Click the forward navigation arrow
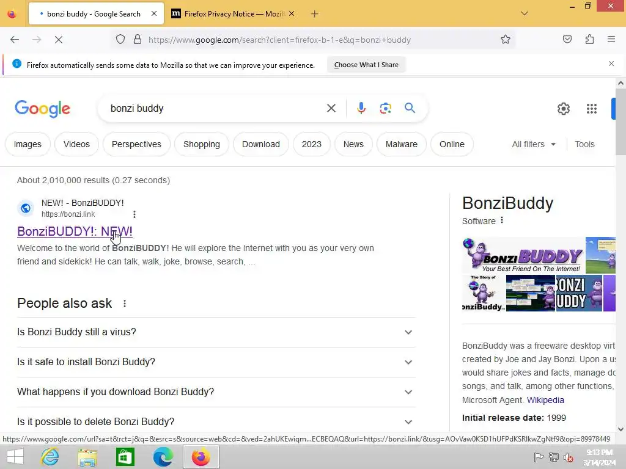Screen dimensions: 626x469 37,40
